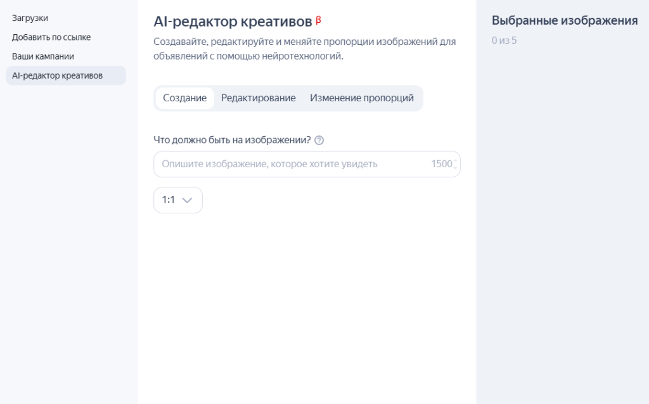Select "Загрузки" in the left sidebar
Viewport: 649px width, 404px height.
point(29,19)
